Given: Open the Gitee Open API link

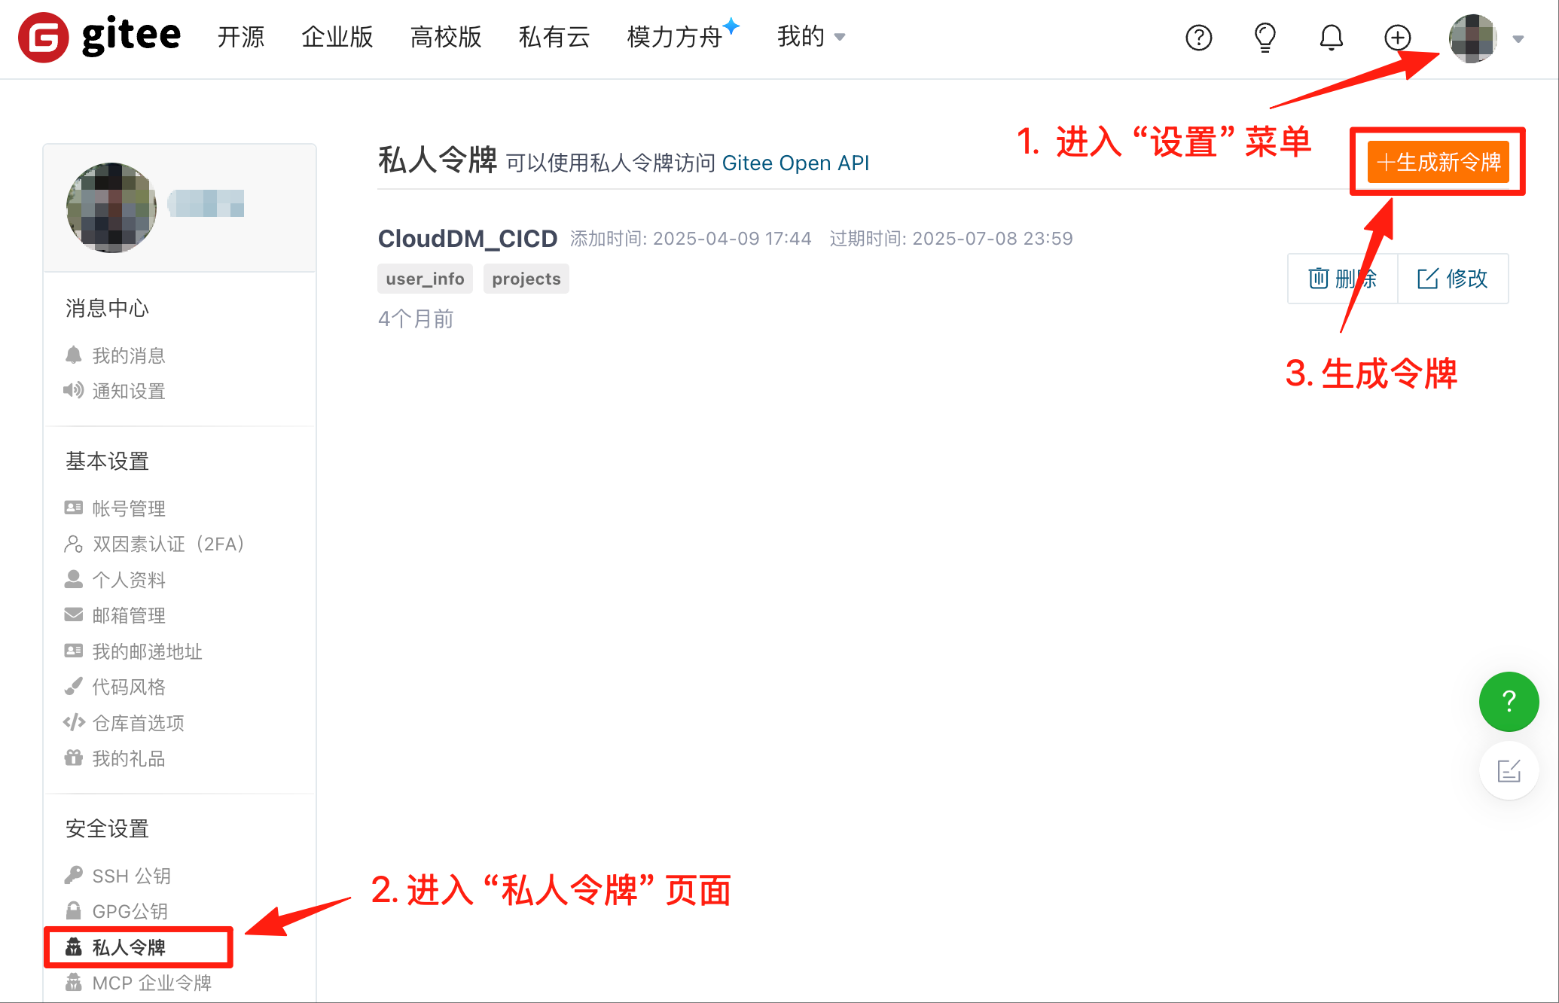Looking at the screenshot, I should [795, 163].
